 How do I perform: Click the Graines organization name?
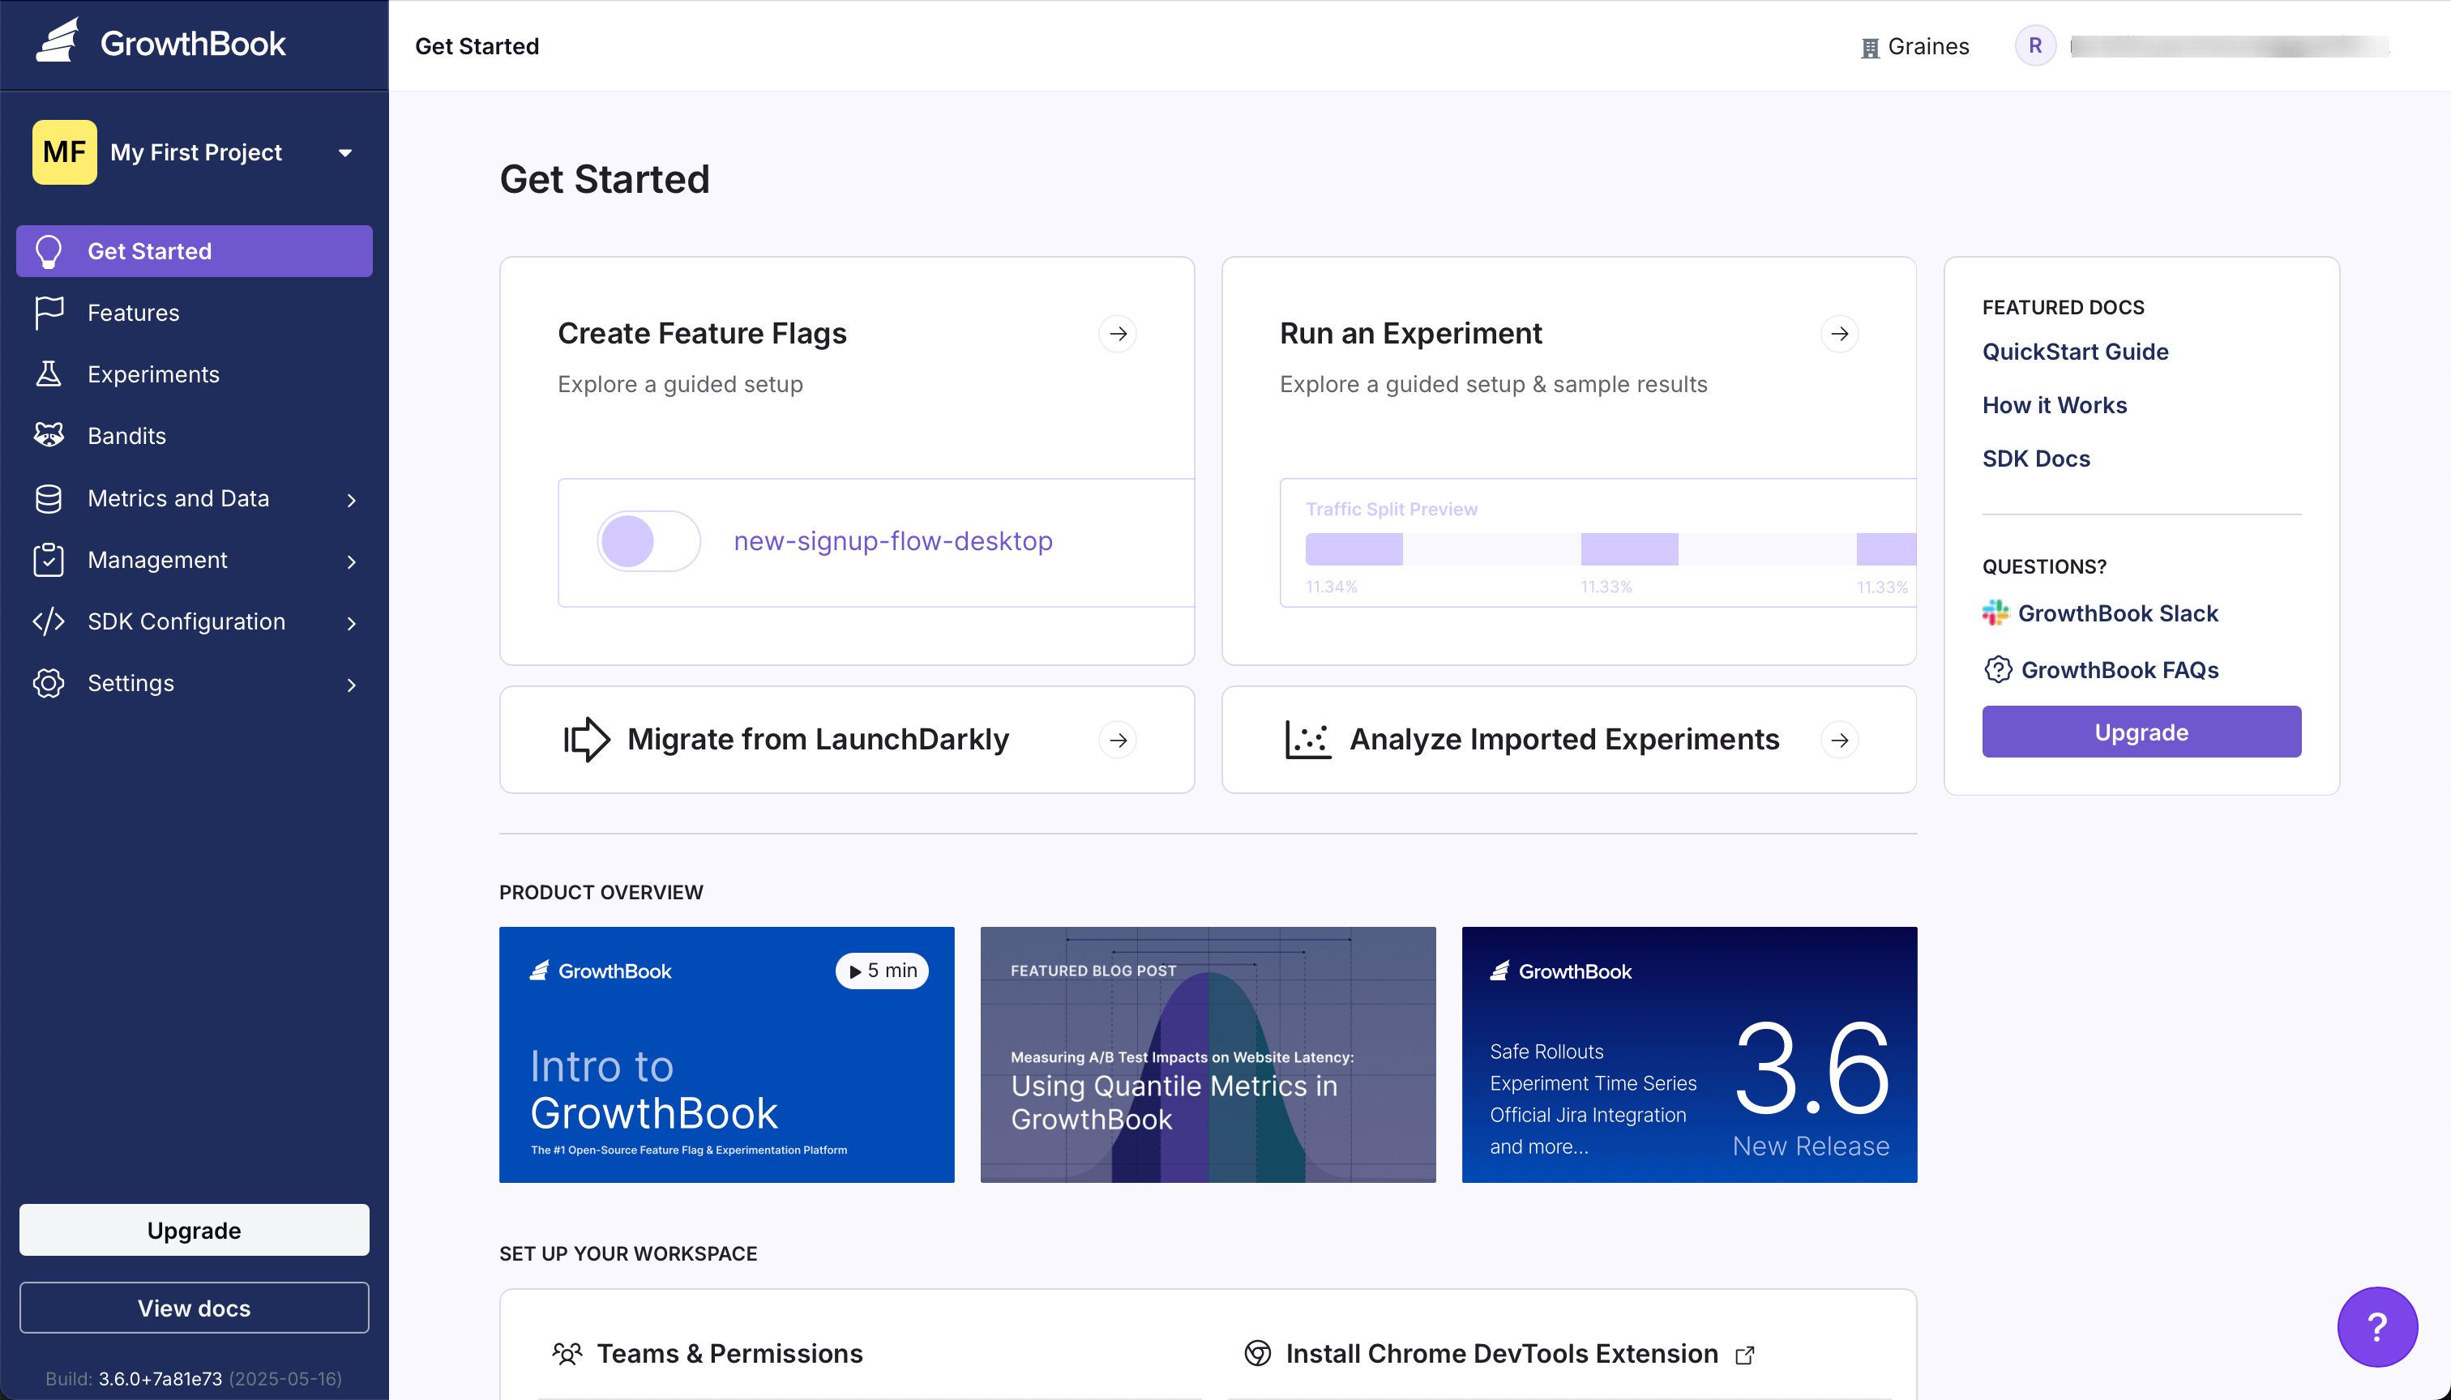1927,46
